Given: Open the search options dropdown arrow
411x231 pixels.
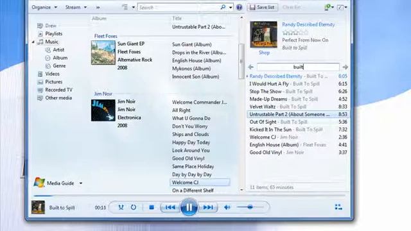Looking at the screenshot, I should pos(231,7).
